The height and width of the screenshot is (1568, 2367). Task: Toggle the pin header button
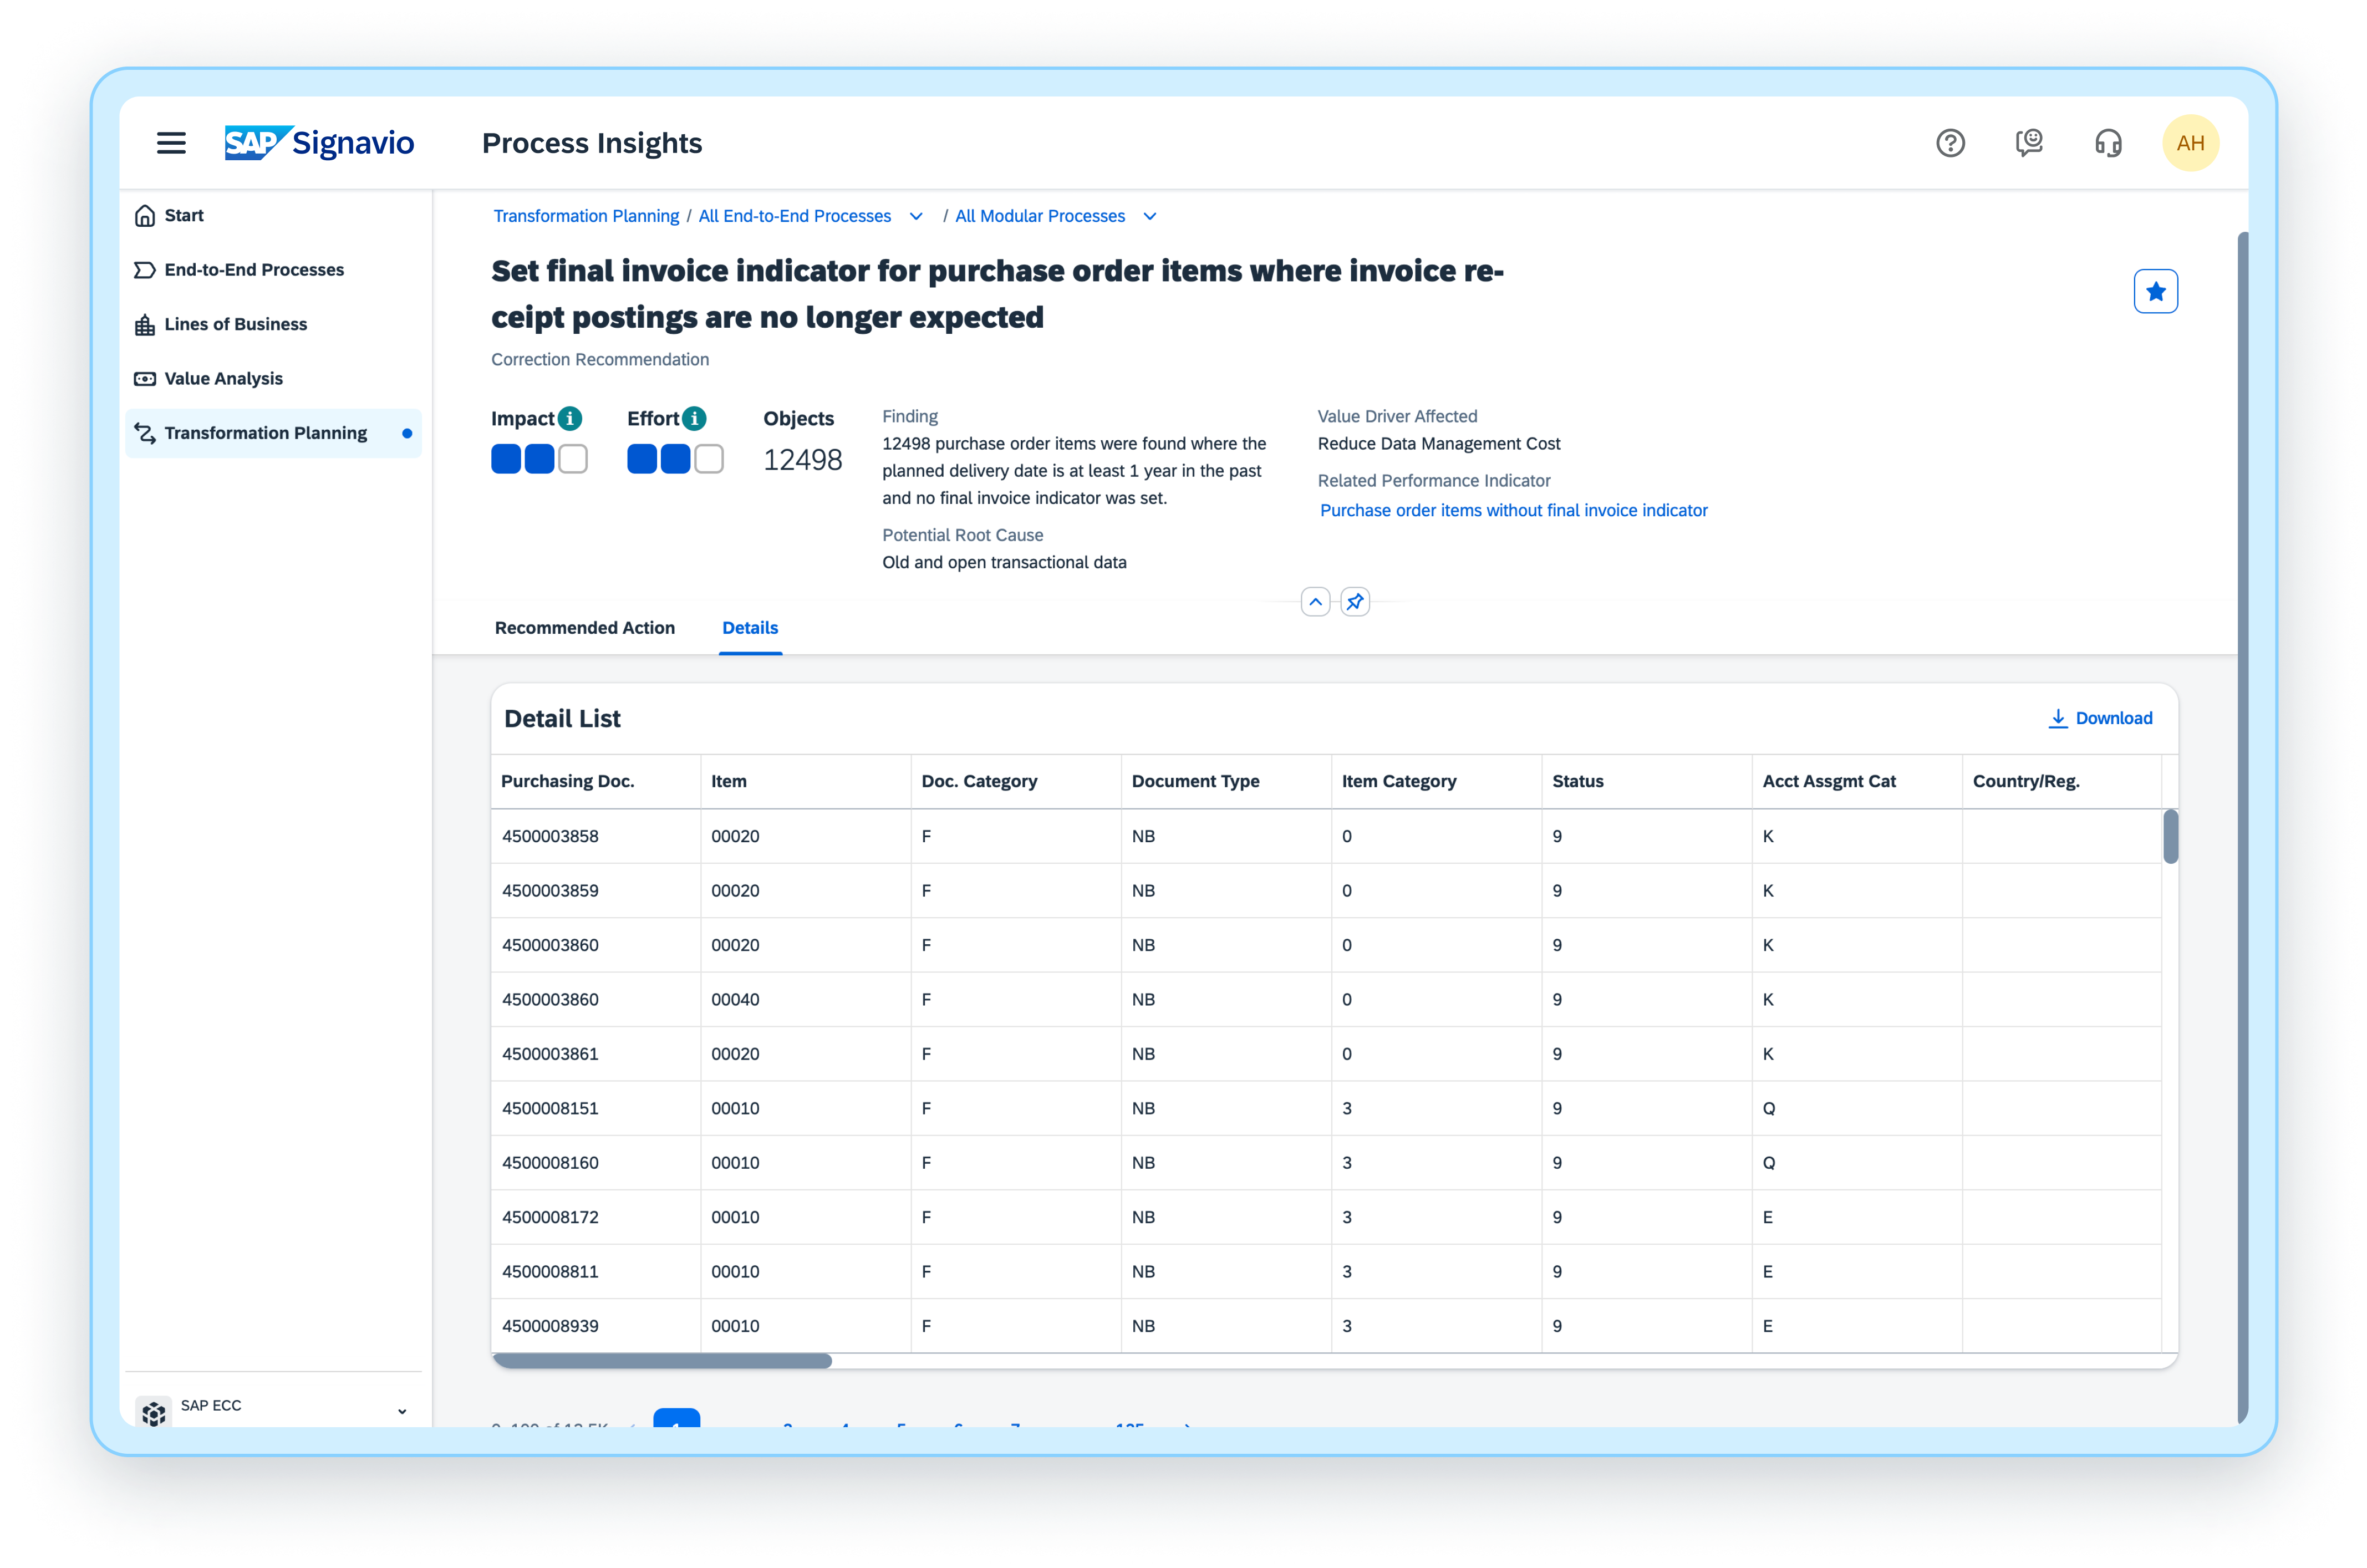click(1355, 602)
